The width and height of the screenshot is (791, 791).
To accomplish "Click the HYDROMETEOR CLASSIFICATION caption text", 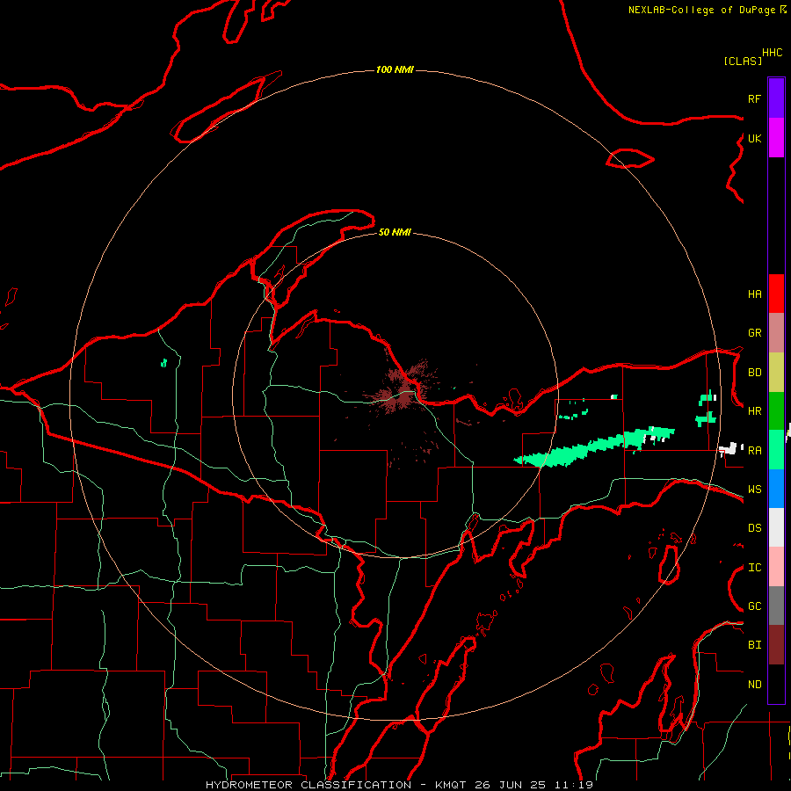I will [x=308, y=785].
